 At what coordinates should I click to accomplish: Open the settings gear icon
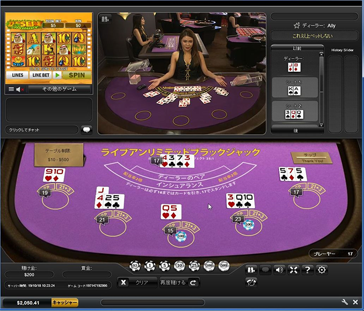point(322,269)
